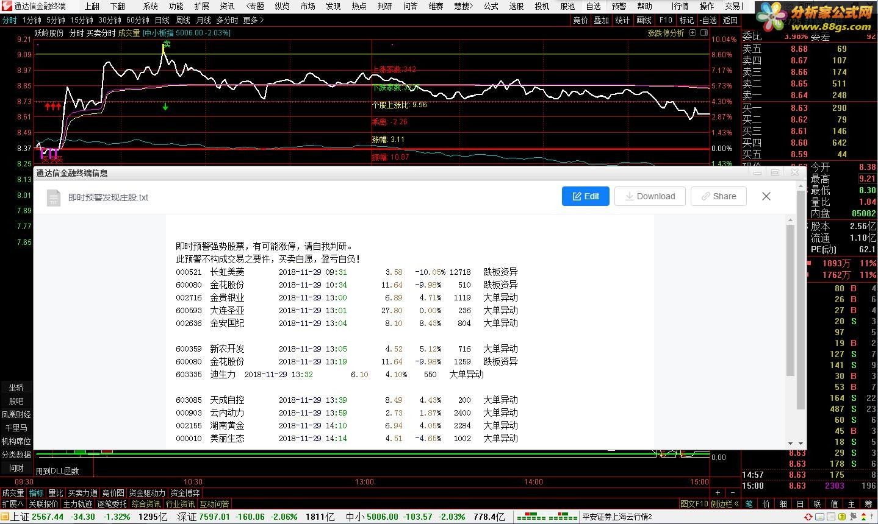The image size is (878, 524).
Task: Toggle 统计 option in chart toolbar
Action: pos(622,20)
